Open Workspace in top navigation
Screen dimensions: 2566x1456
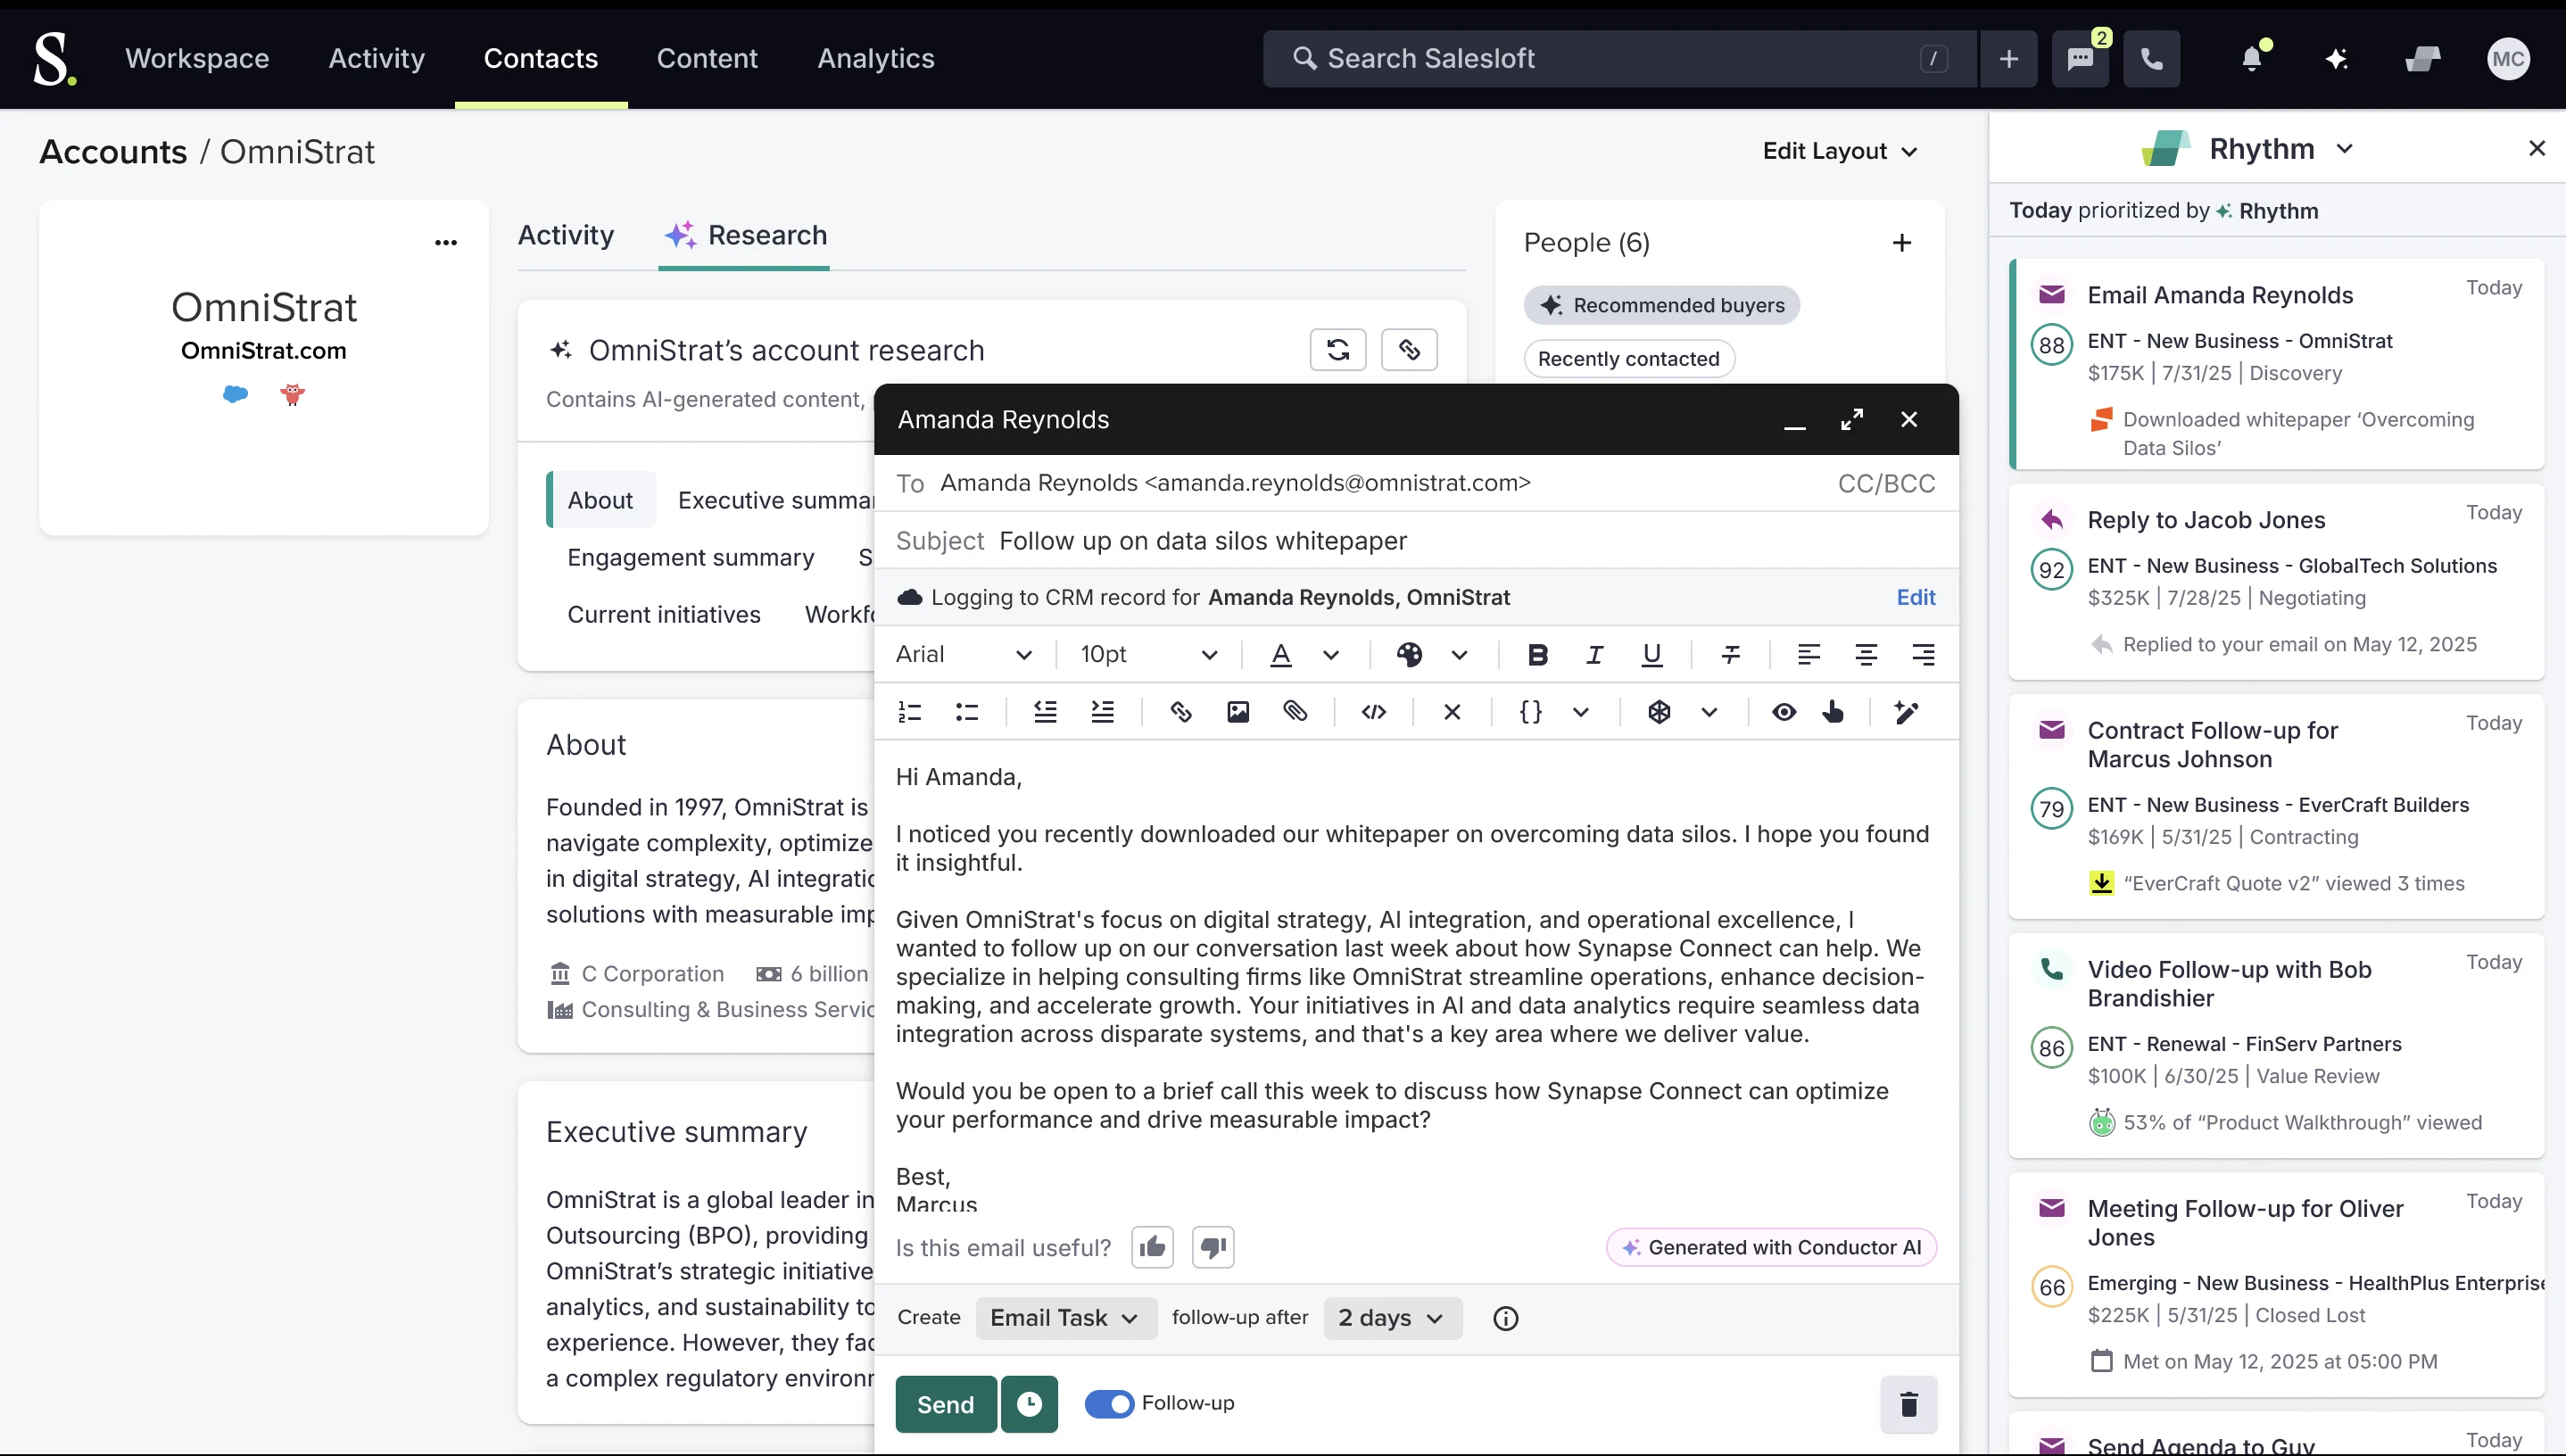click(197, 59)
